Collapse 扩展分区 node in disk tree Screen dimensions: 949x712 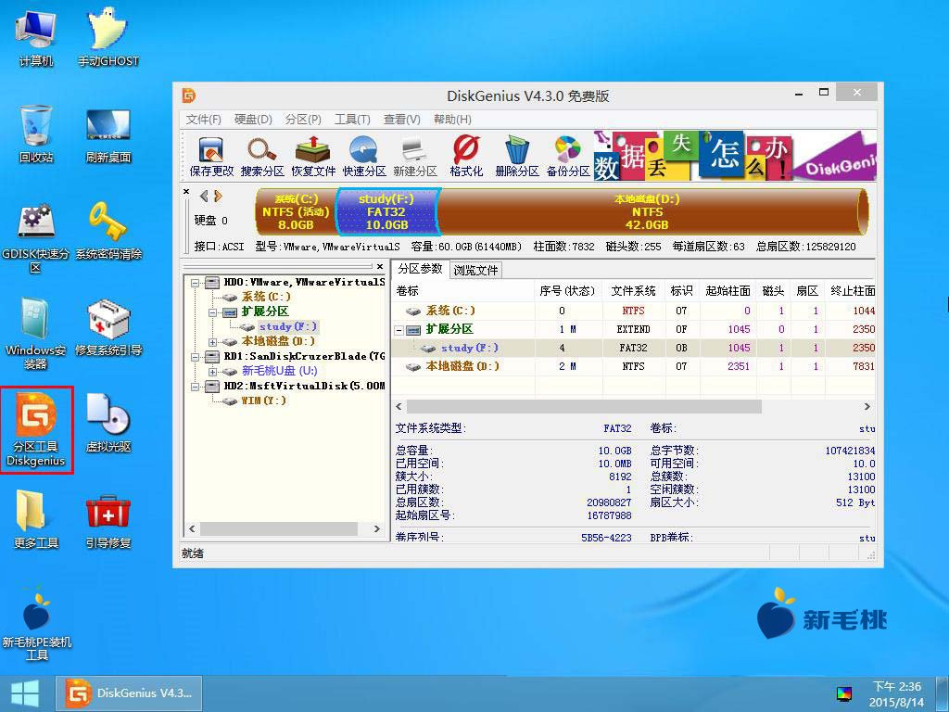point(212,312)
